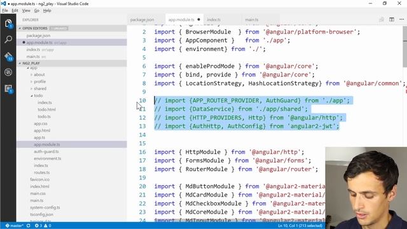This screenshot has height=229, width=407.
Task: Click line number 16 in the gutter
Action: pyautogui.click(x=142, y=152)
